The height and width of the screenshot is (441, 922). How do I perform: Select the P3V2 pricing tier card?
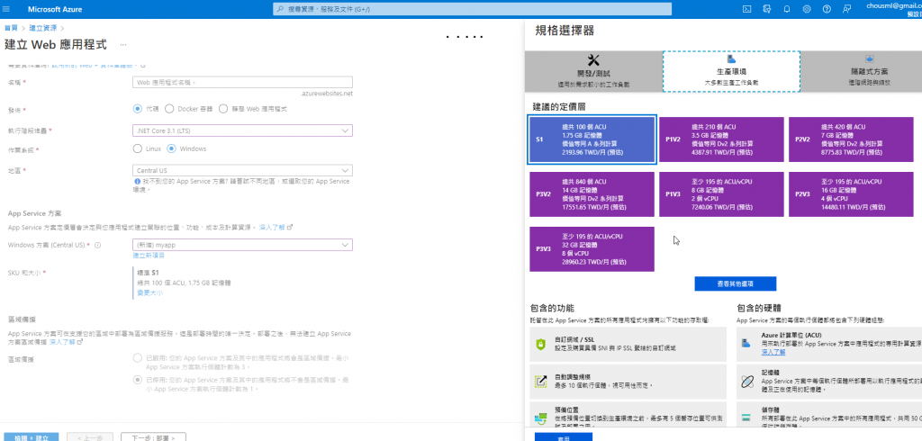click(592, 194)
